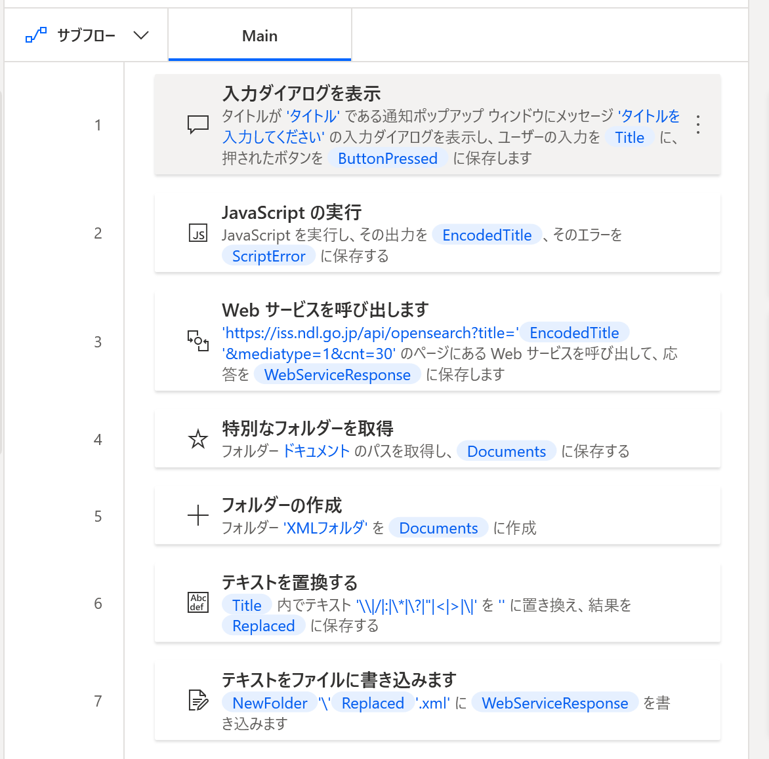Click the Title variable chip in step 1
Image resolution: width=769 pixels, height=759 pixels.
point(630,137)
